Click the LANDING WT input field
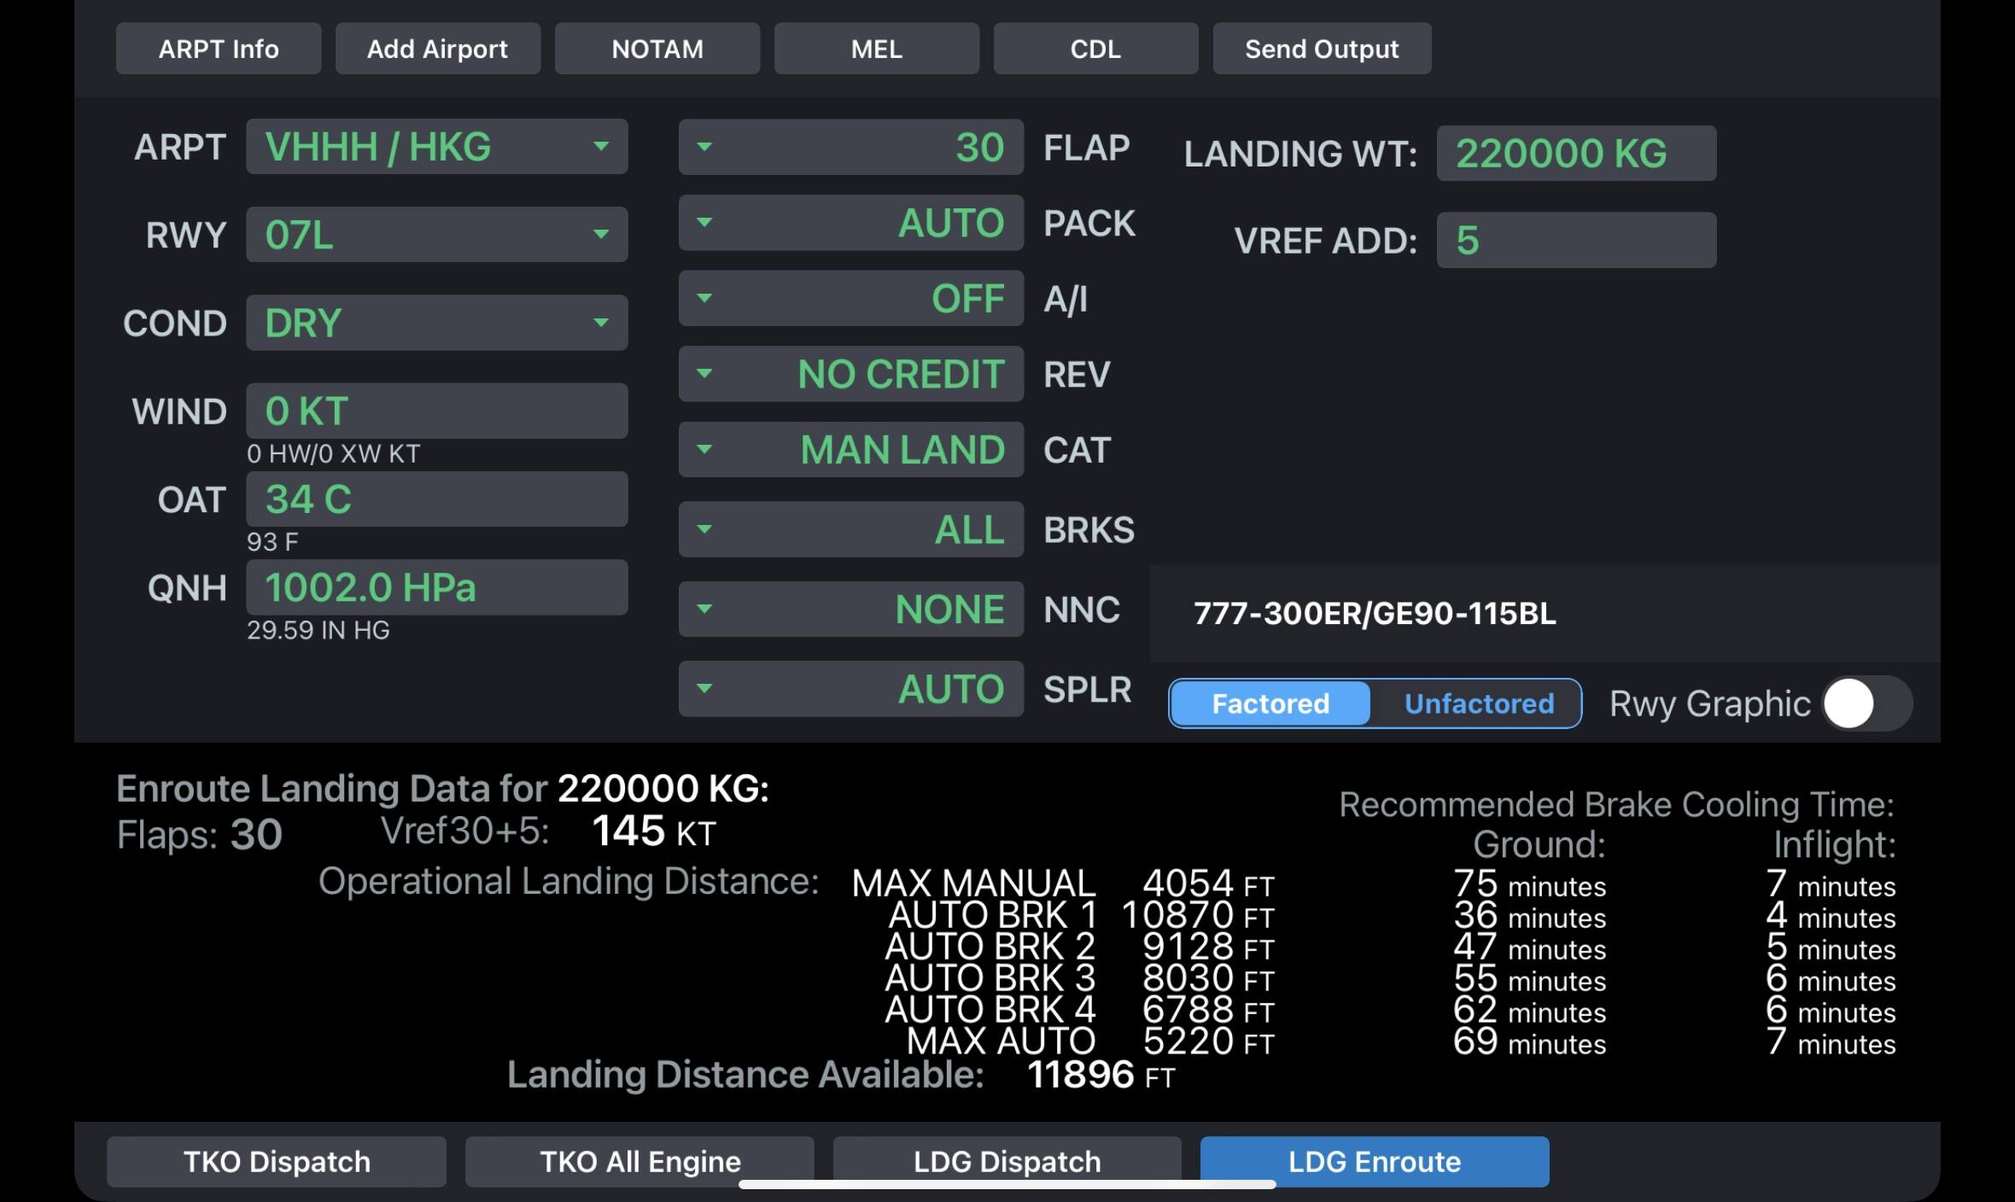Viewport: 2015px width, 1202px height. pos(1575,154)
